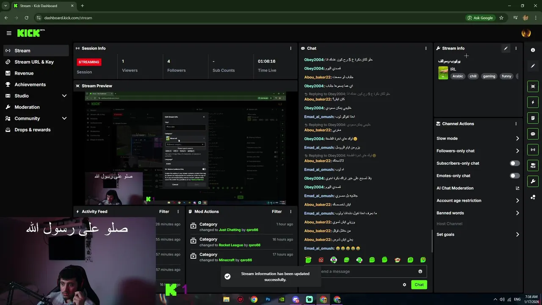Click the info icon in right sidebar
The width and height of the screenshot is (542, 305).
coord(533,50)
